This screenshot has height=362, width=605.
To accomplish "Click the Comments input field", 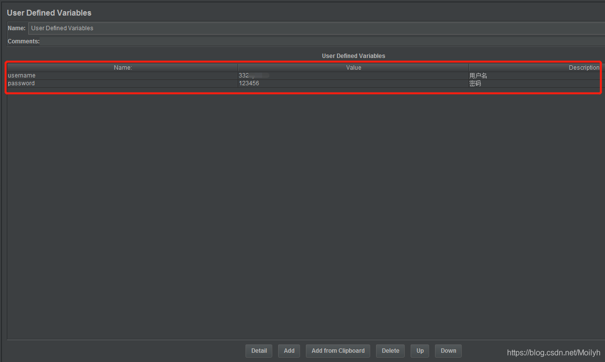I will pyautogui.click(x=322, y=41).
